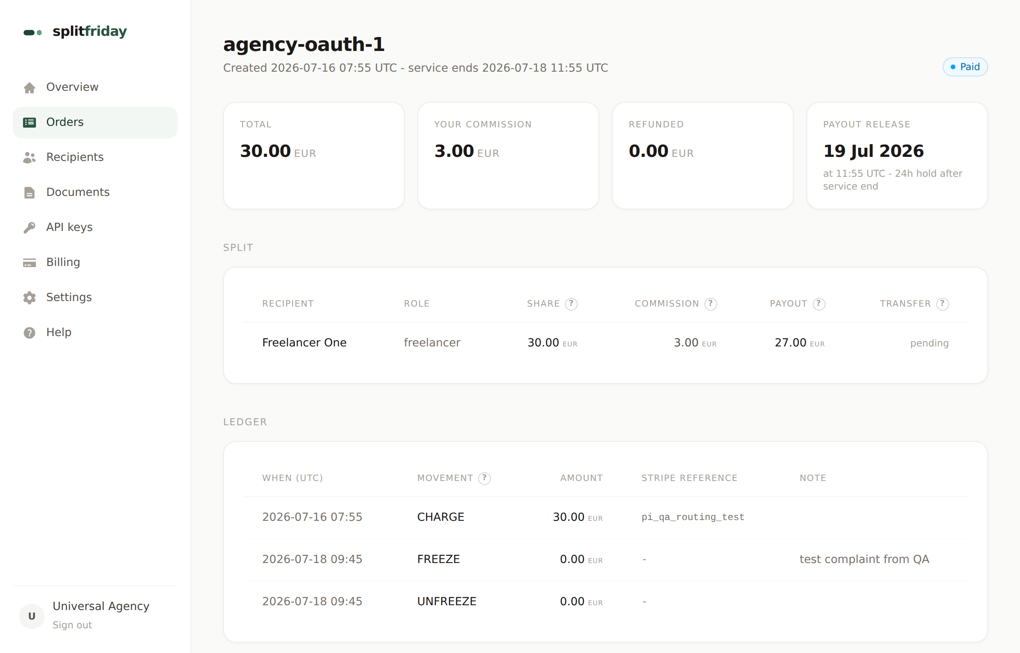
Task: Select recipient Freelancer One
Action: (x=304, y=342)
